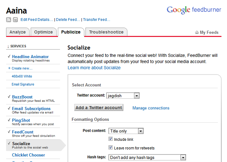Image resolution: width=227 pixels, height=162 pixels.
Task: Open the Post content dropdown
Action: pyautogui.click(x=126, y=131)
